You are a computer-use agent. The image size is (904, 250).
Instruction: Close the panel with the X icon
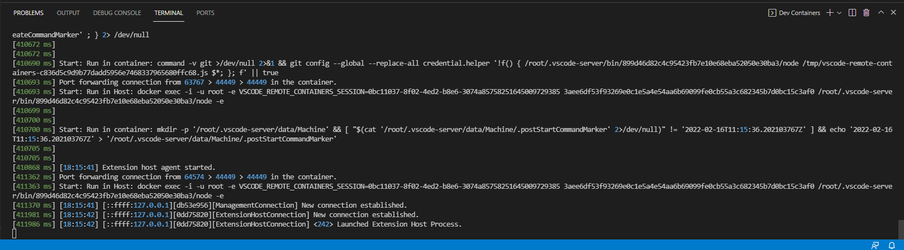893,13
